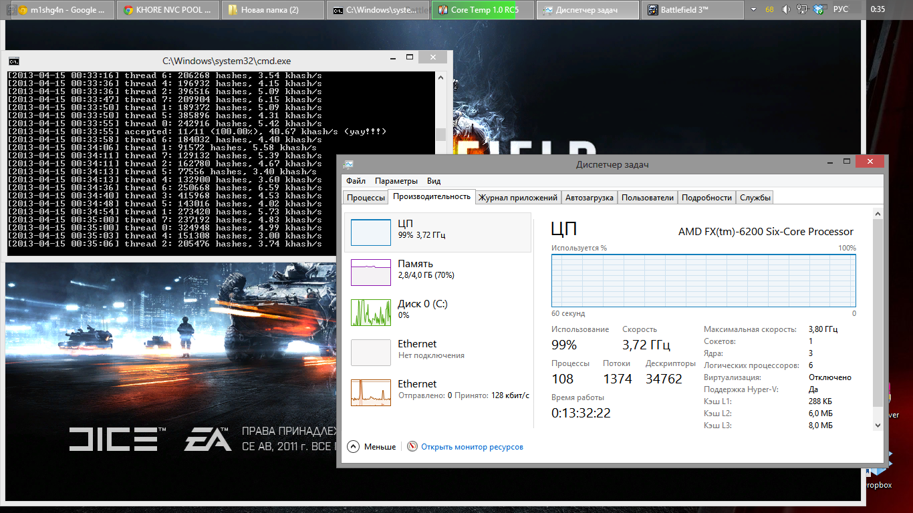This screenshot has height=513, width=913.
Task: Click the resource monitor icon
Action: click(412, 446)
